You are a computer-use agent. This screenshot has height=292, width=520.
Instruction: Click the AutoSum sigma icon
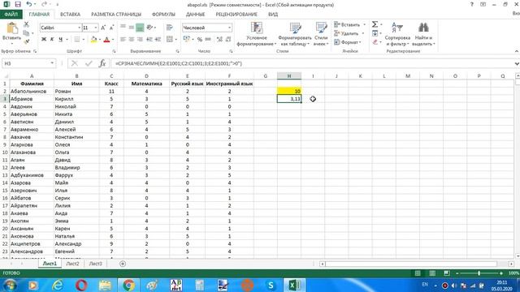coord(375,24)
